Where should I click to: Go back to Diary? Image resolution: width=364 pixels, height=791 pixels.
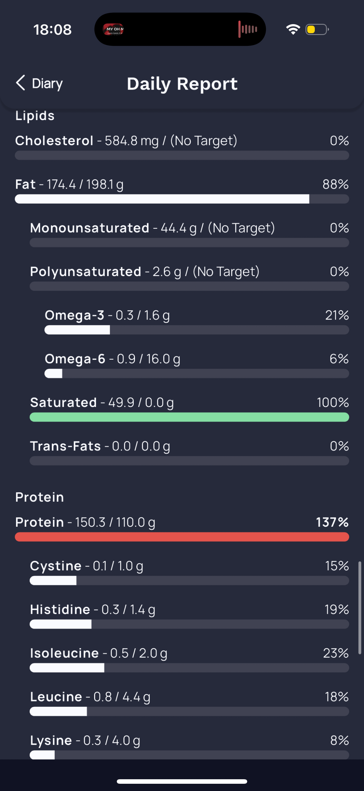pos(39,83)
